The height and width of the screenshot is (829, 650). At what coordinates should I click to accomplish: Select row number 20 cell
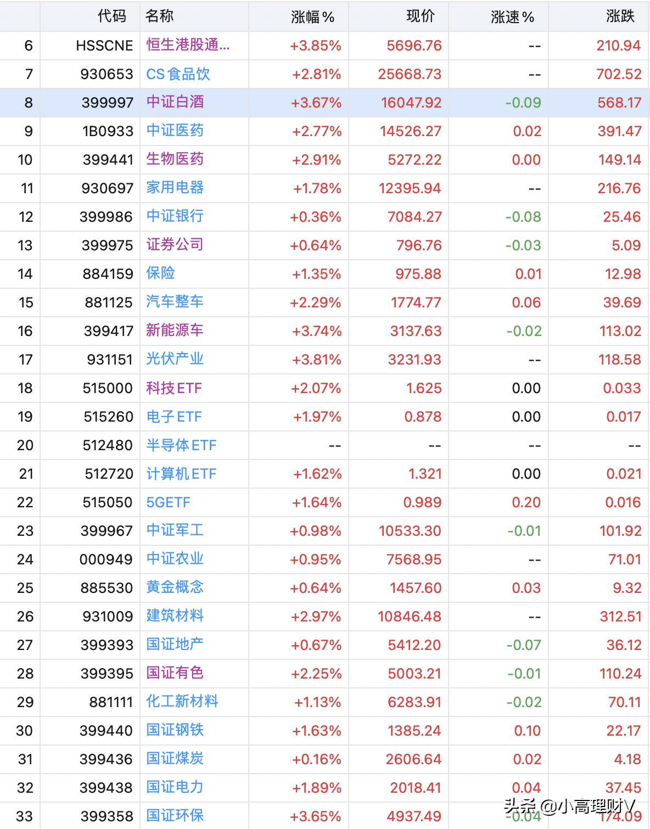tap(25, 445)
